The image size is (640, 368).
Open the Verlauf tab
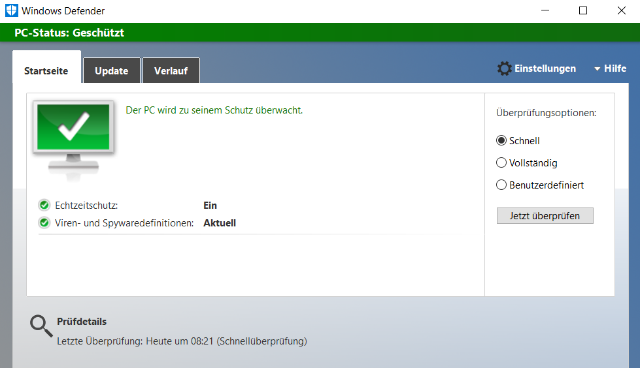point(171,71)
